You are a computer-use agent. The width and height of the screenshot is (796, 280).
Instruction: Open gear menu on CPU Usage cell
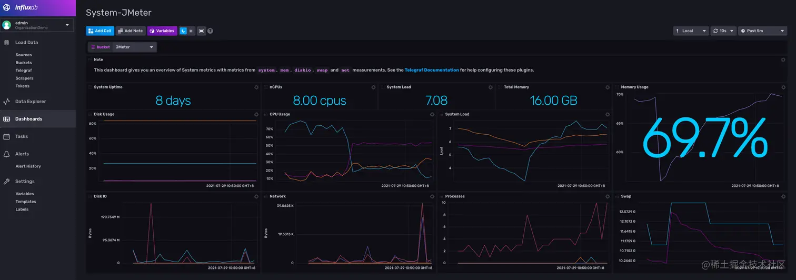432,114
